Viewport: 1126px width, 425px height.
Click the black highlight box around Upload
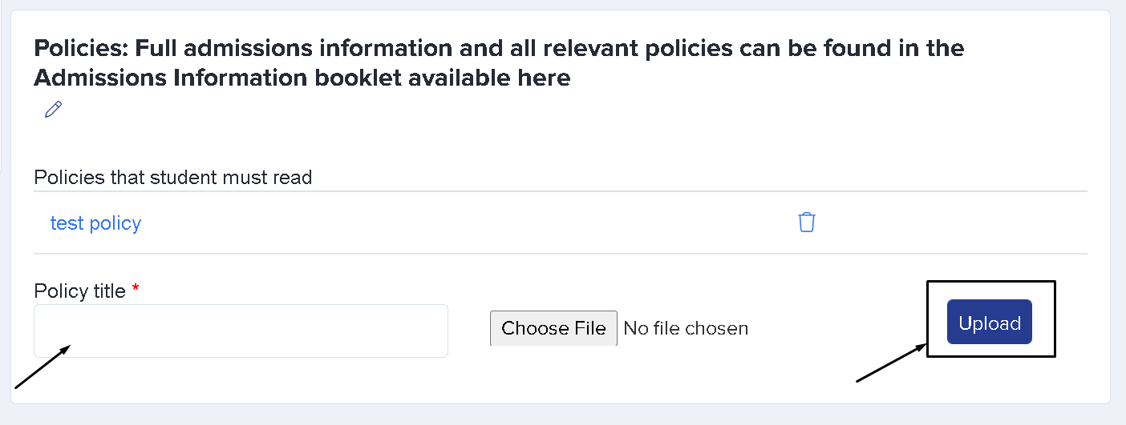pyautogui.click(x=991, y=319)
